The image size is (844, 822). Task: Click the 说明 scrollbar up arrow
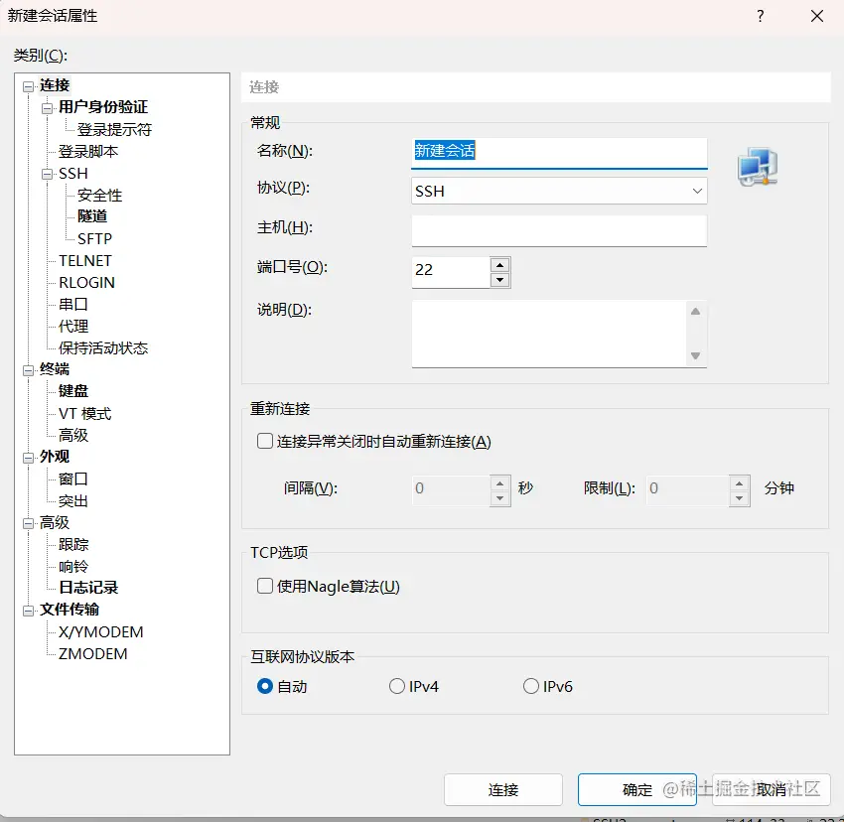tap(695, 312)
